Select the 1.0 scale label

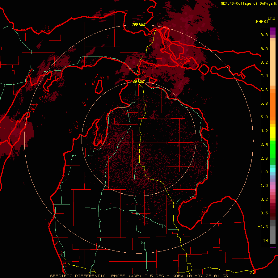(264, 186)
